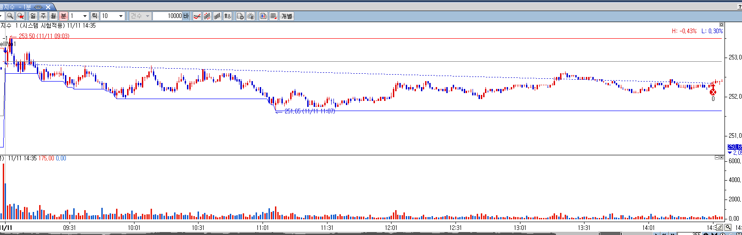This screenshot has height=235, width=742.
Task: Open the line chart indicator icon
Action: pos(197,16)
